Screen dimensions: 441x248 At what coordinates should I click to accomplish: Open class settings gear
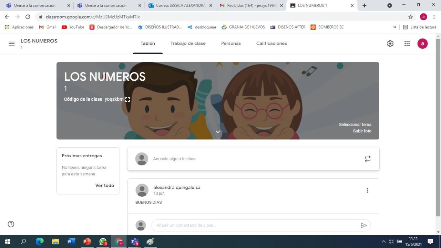point(390,43)
